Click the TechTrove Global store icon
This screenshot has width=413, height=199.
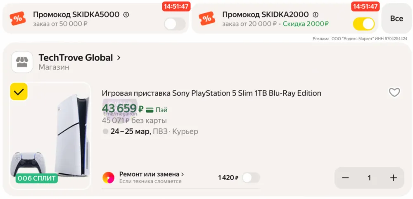[x=22, y=62]
